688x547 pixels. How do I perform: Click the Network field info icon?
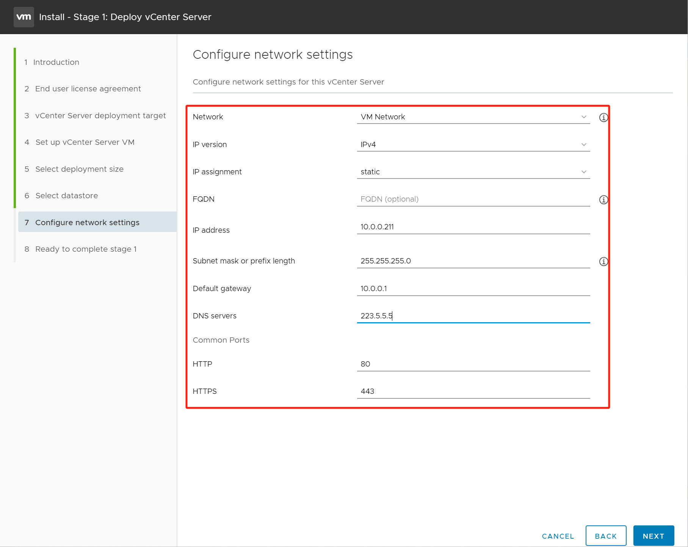pos(603,118)
